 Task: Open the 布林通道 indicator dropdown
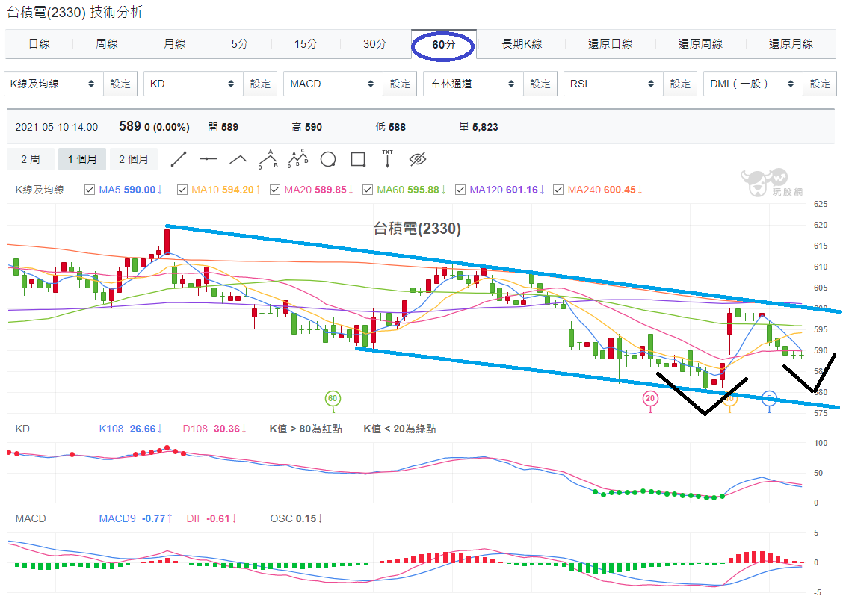(x=473, y=84)
